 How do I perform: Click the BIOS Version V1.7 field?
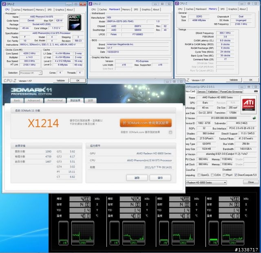[138, 48]
